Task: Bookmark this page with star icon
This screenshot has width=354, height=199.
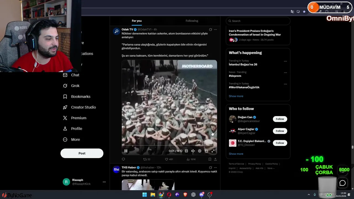Action: click(304, 12)
